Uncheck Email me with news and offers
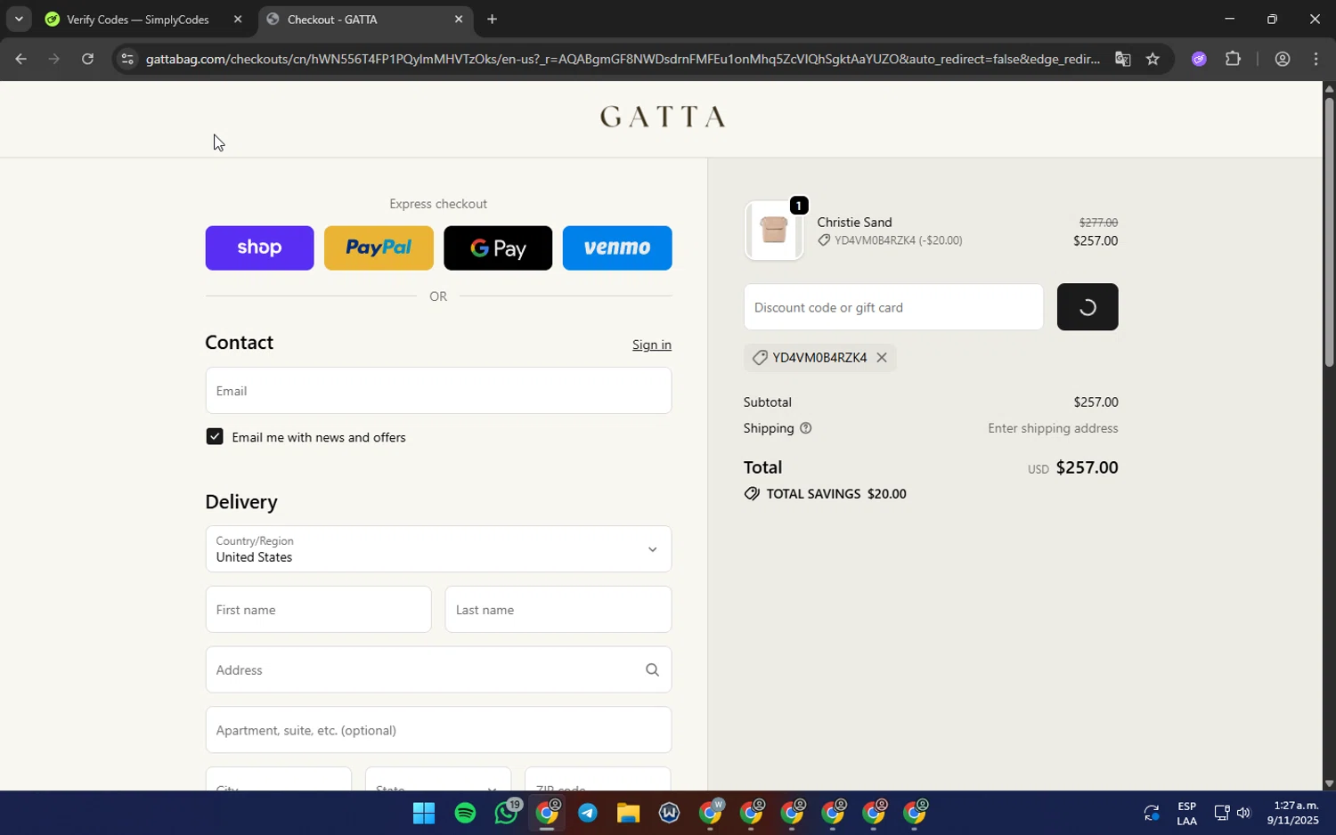The width and height of the screenshot is (1336, 835). coord(215,436)
